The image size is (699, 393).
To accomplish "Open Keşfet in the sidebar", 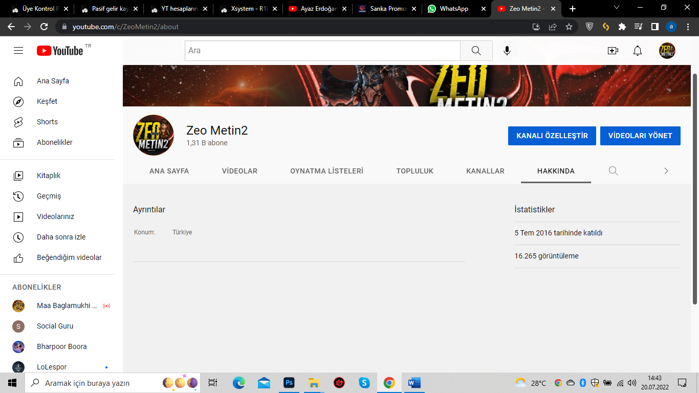I will [61, 101].
